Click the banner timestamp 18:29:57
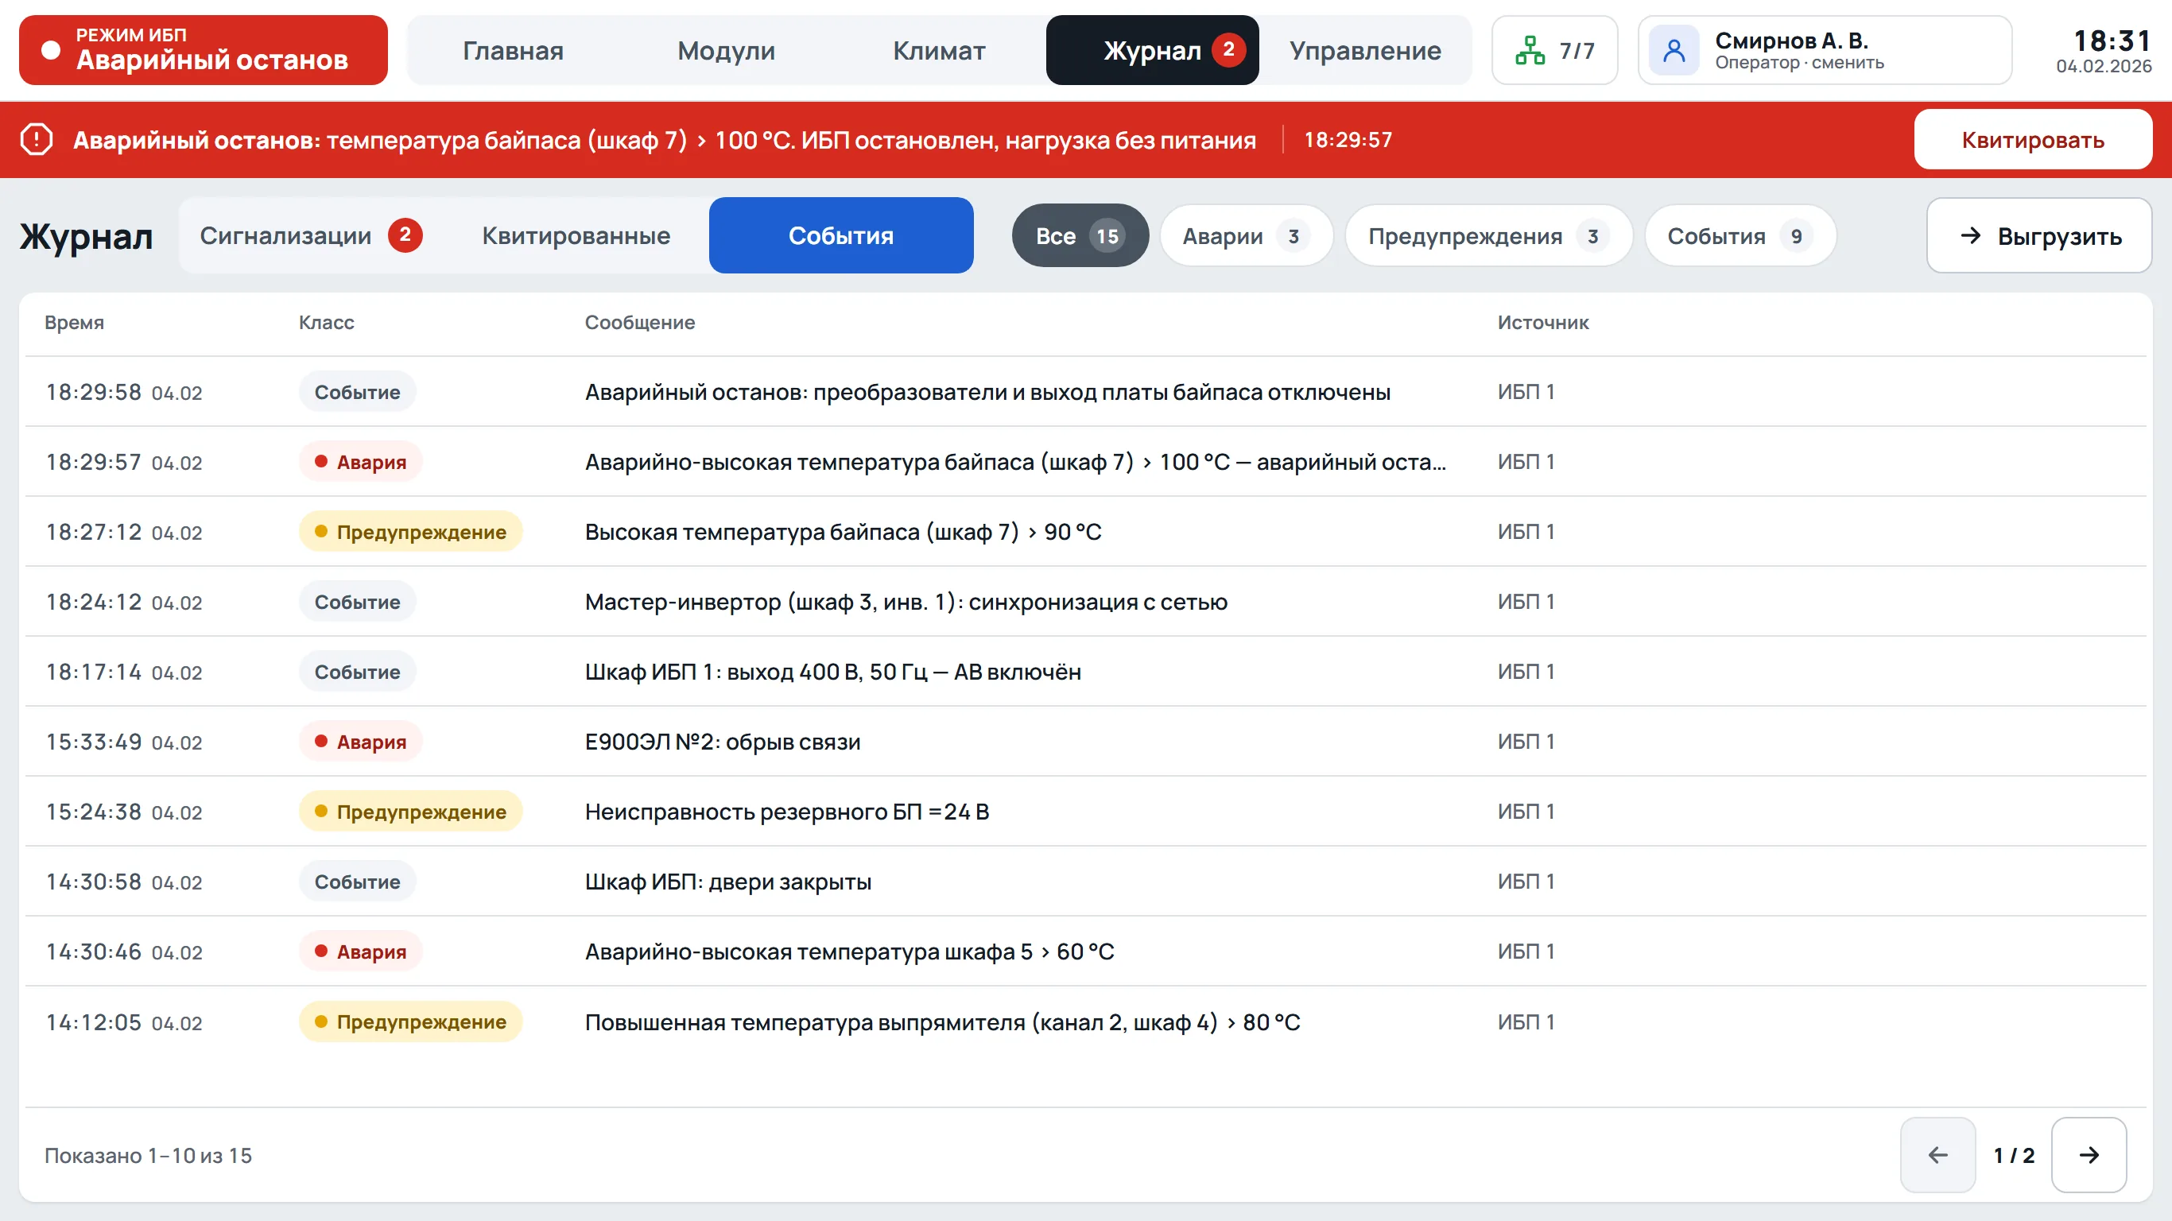This screenshot has width=2172, height=1221. [1348, 139]
